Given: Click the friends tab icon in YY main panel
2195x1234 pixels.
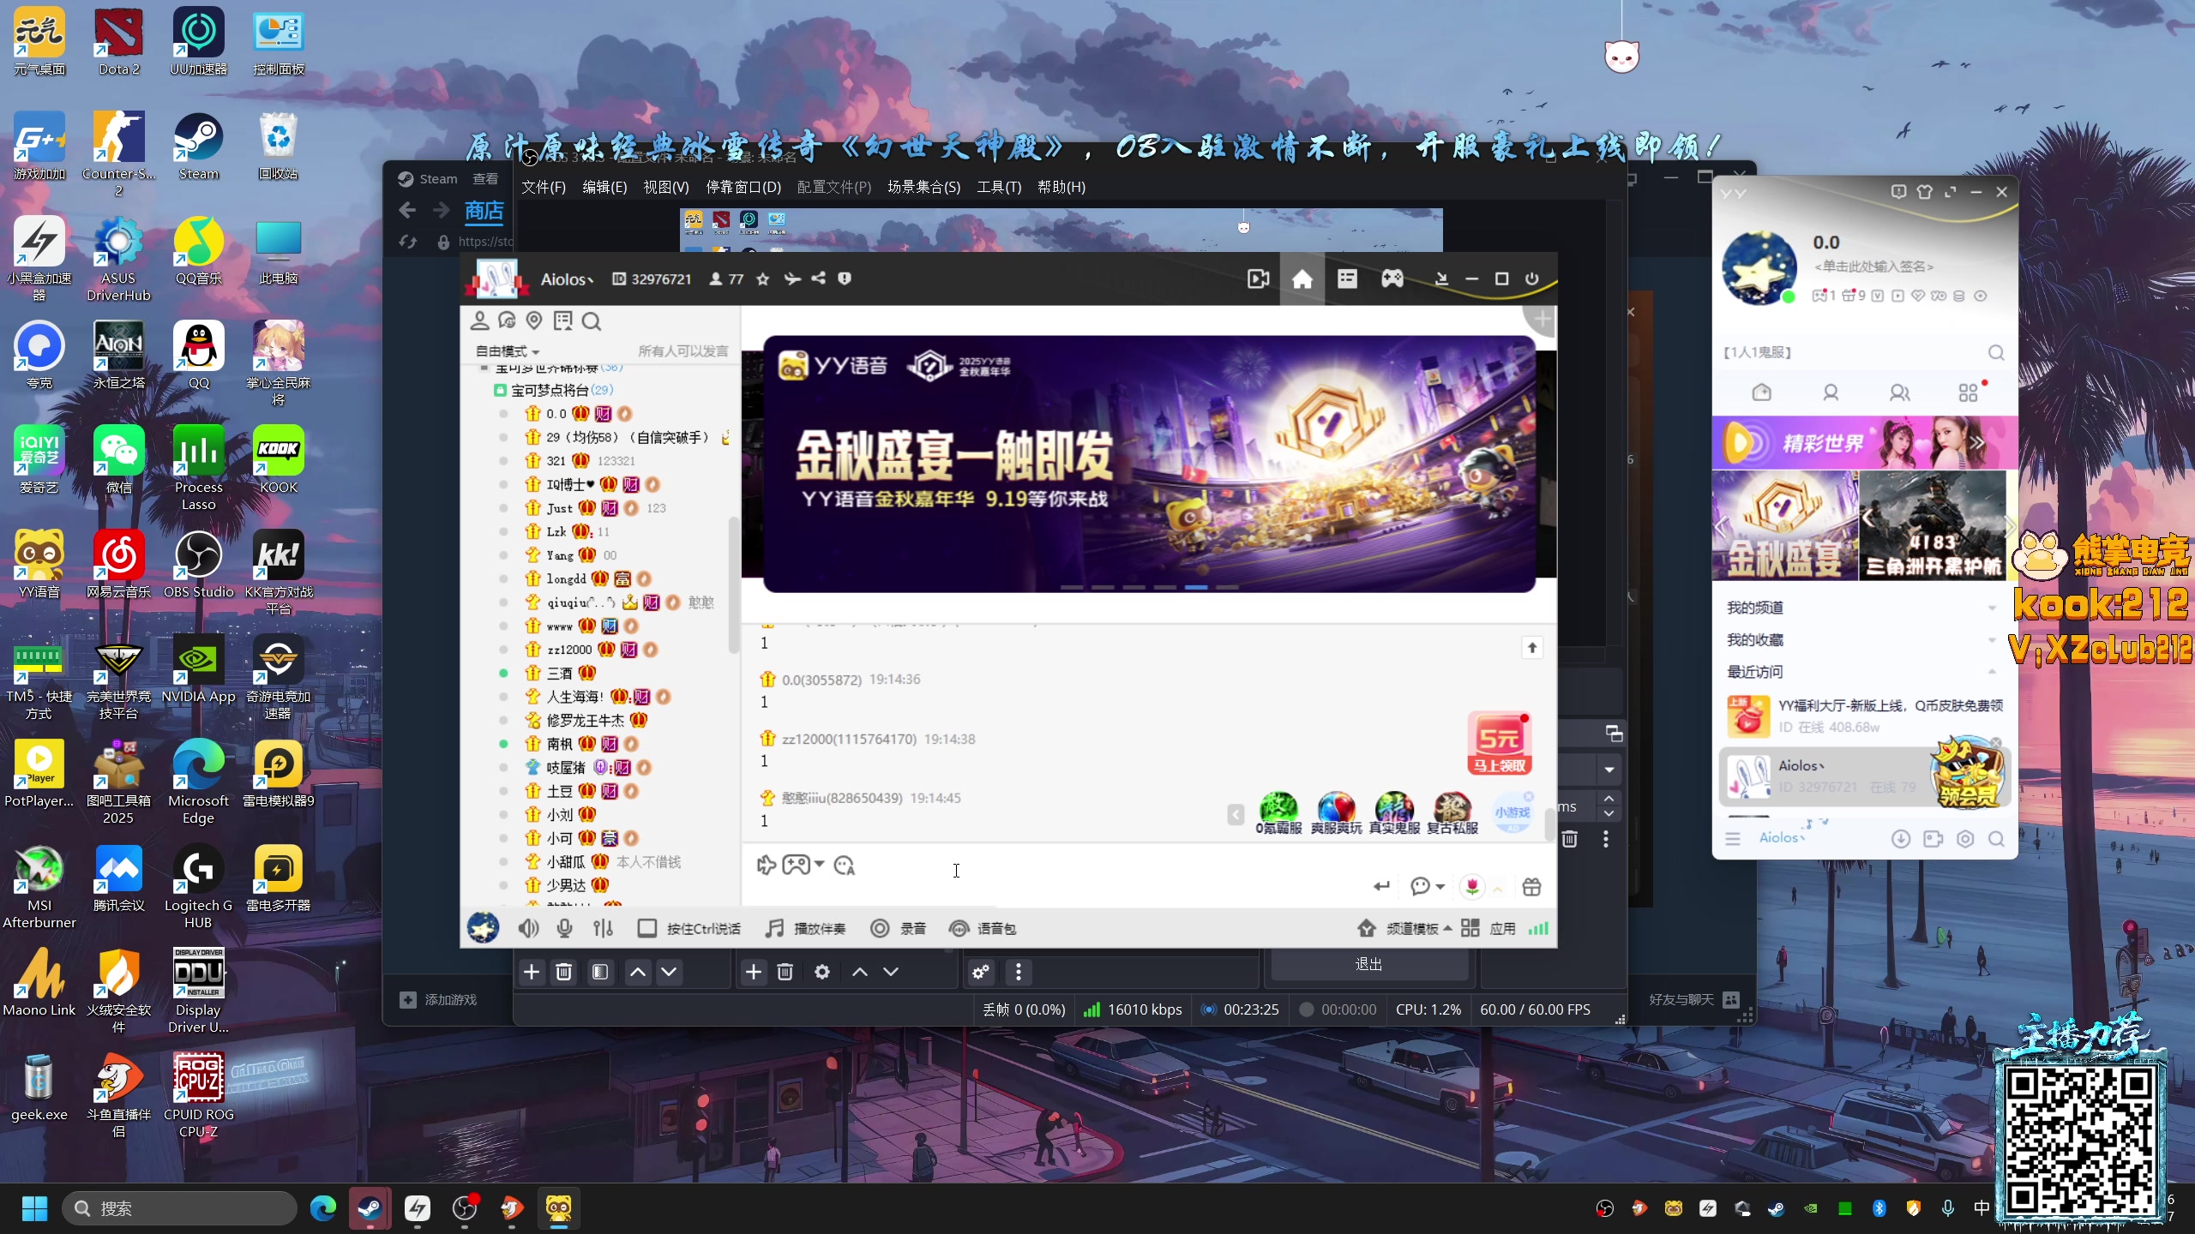Looking at the screenshot, I should click(1831, 392).
